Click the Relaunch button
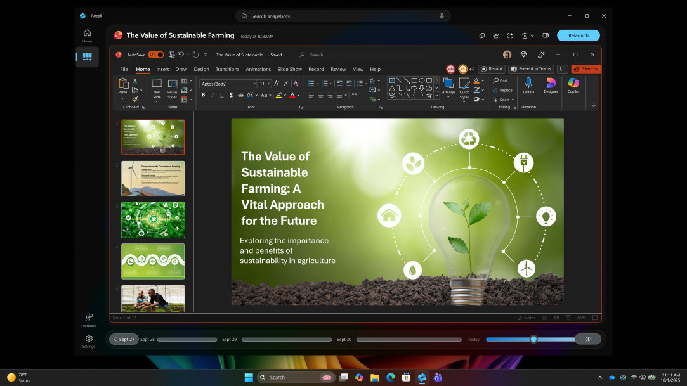The image size is (687, 386). (x=578, y=35)
